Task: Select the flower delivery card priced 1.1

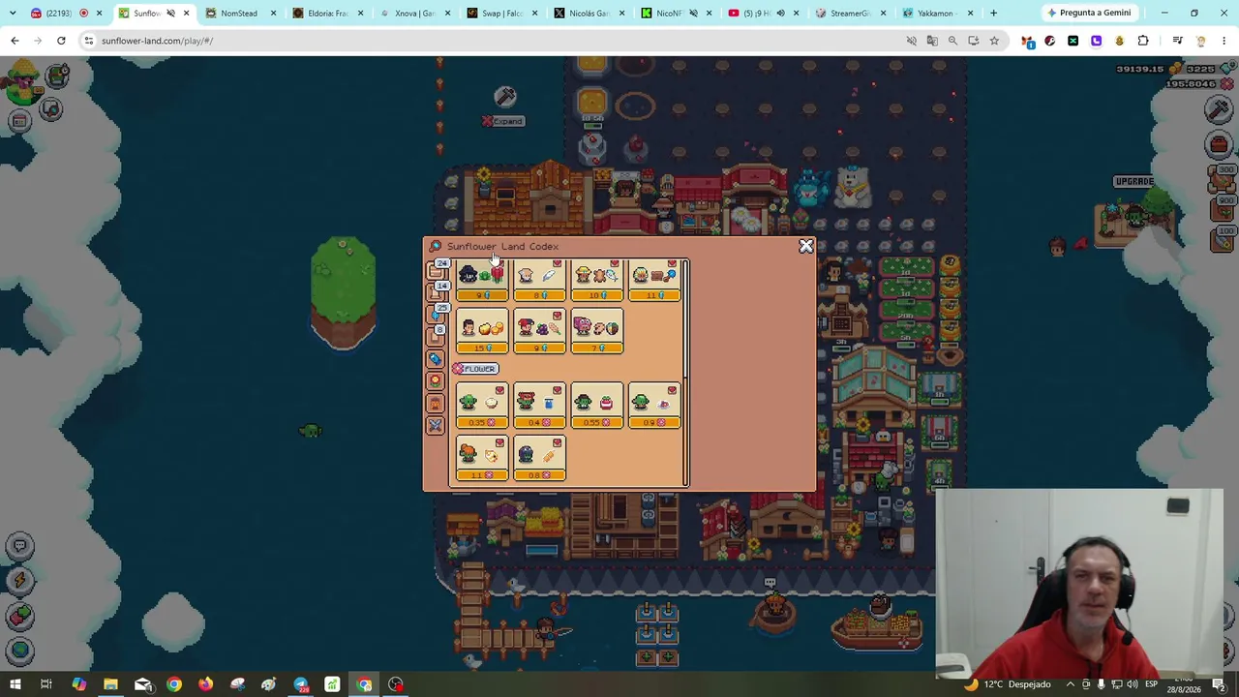Action: [482, 459]
